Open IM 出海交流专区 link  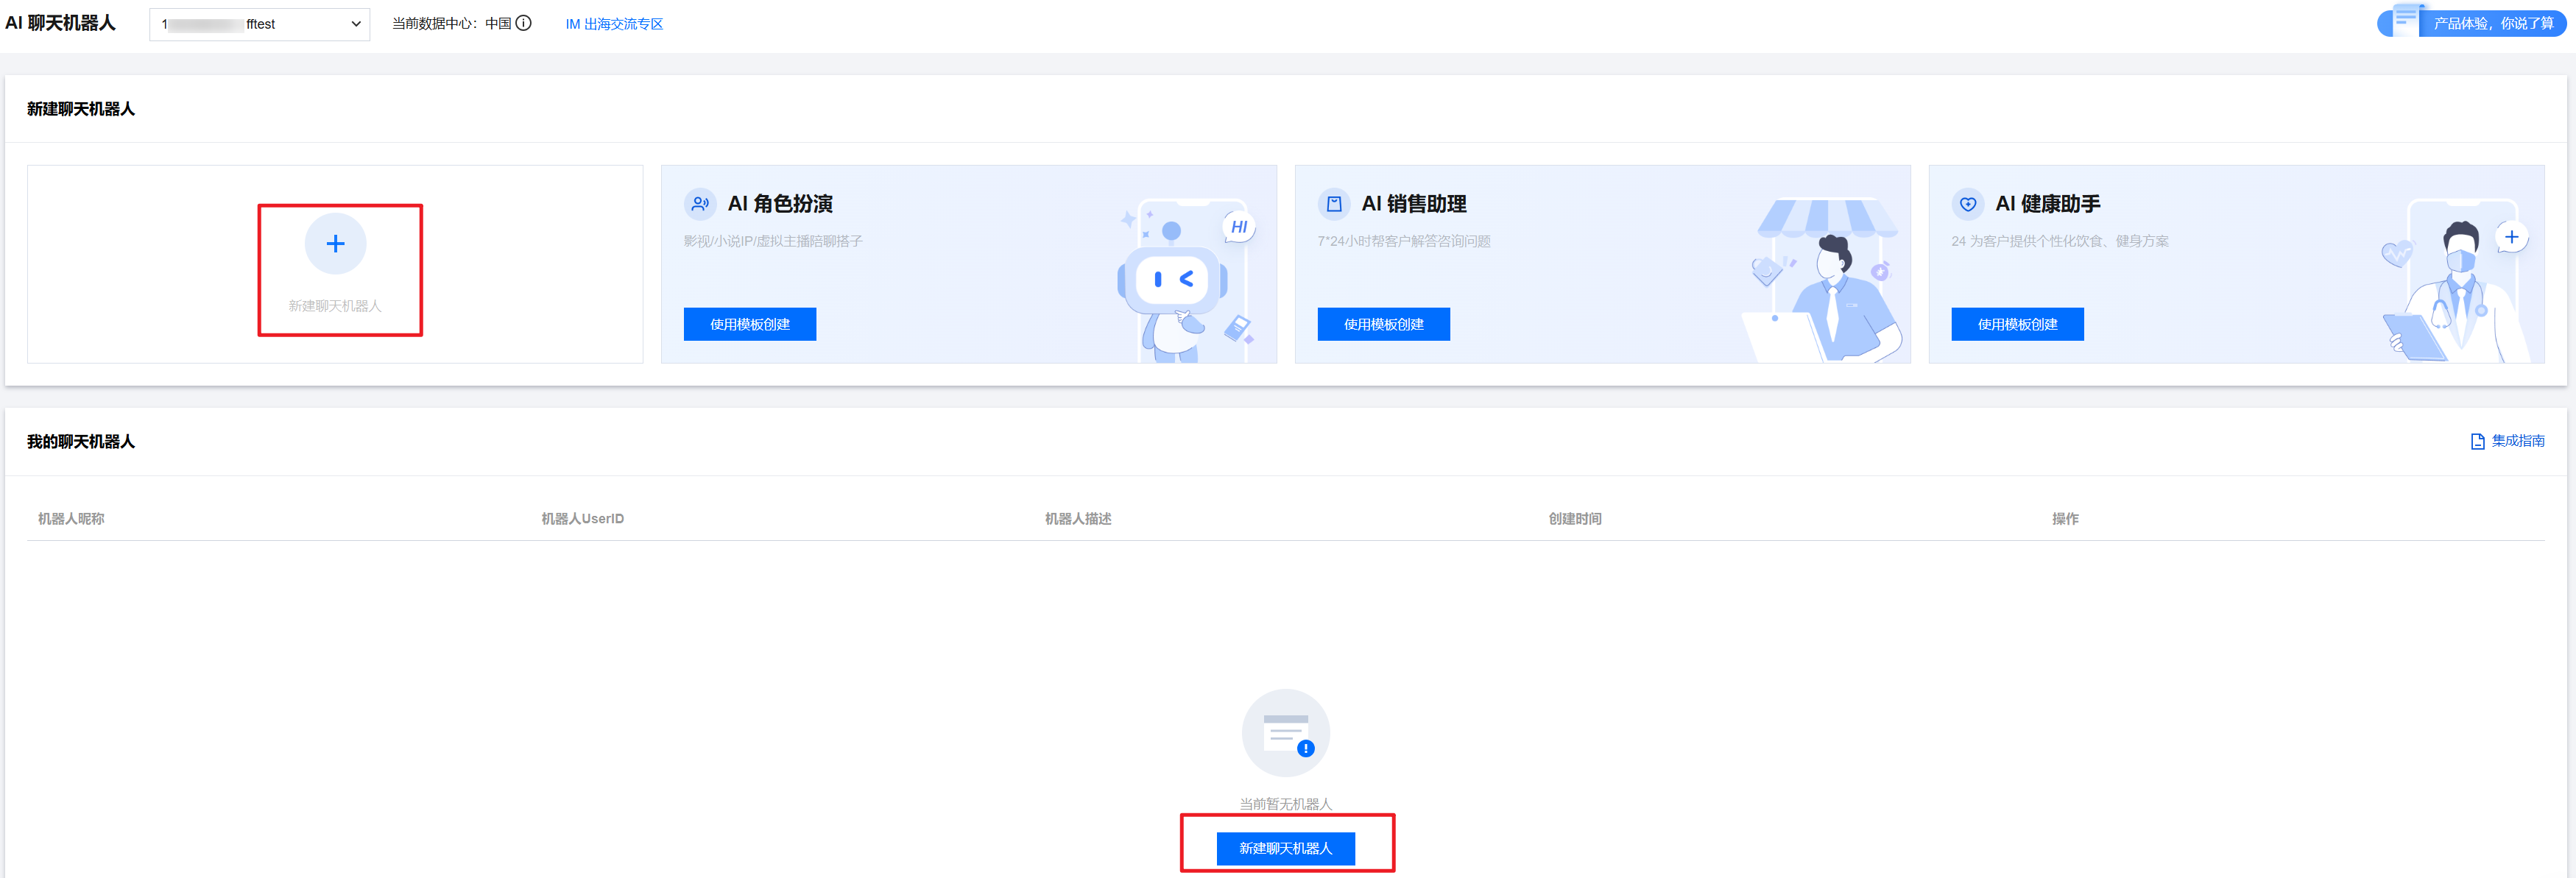(614, 24)
